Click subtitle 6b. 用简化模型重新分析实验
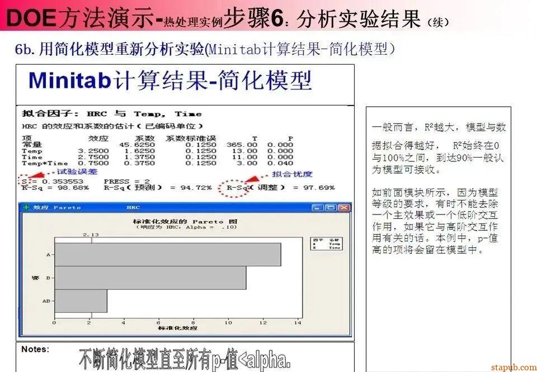The height and width of the screenshot is (372, 537). pos(110,50)
